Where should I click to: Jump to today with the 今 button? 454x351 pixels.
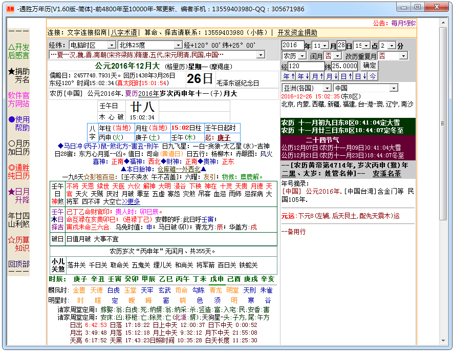click(372, 76)
